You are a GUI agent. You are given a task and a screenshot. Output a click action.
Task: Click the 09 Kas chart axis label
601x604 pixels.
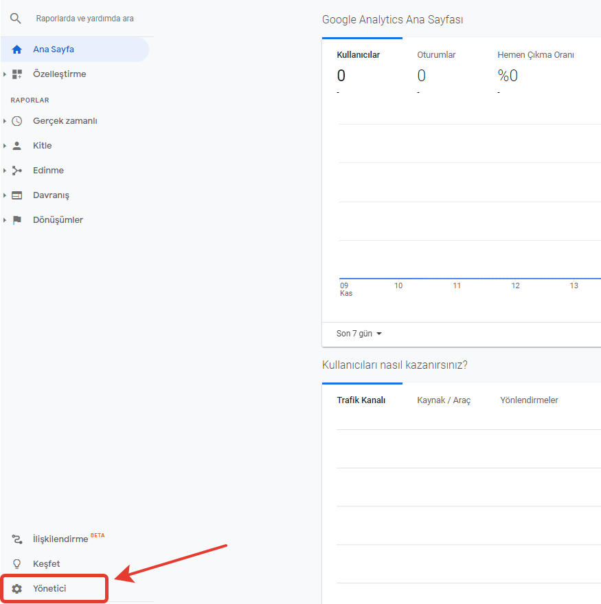(346, 290)
